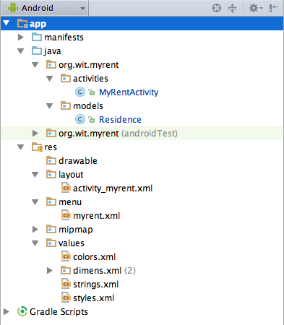Click the hide project panel icon
284x325 pixels.
click(x=274, y=8)
